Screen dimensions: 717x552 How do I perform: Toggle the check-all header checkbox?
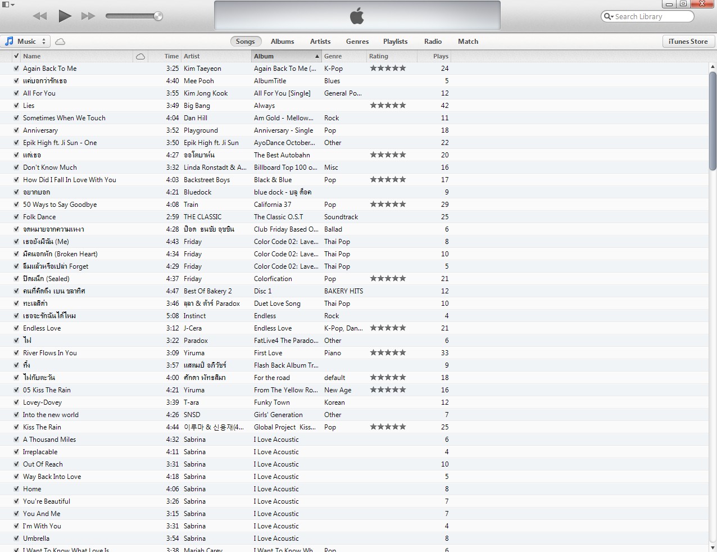tap(16, 56)
